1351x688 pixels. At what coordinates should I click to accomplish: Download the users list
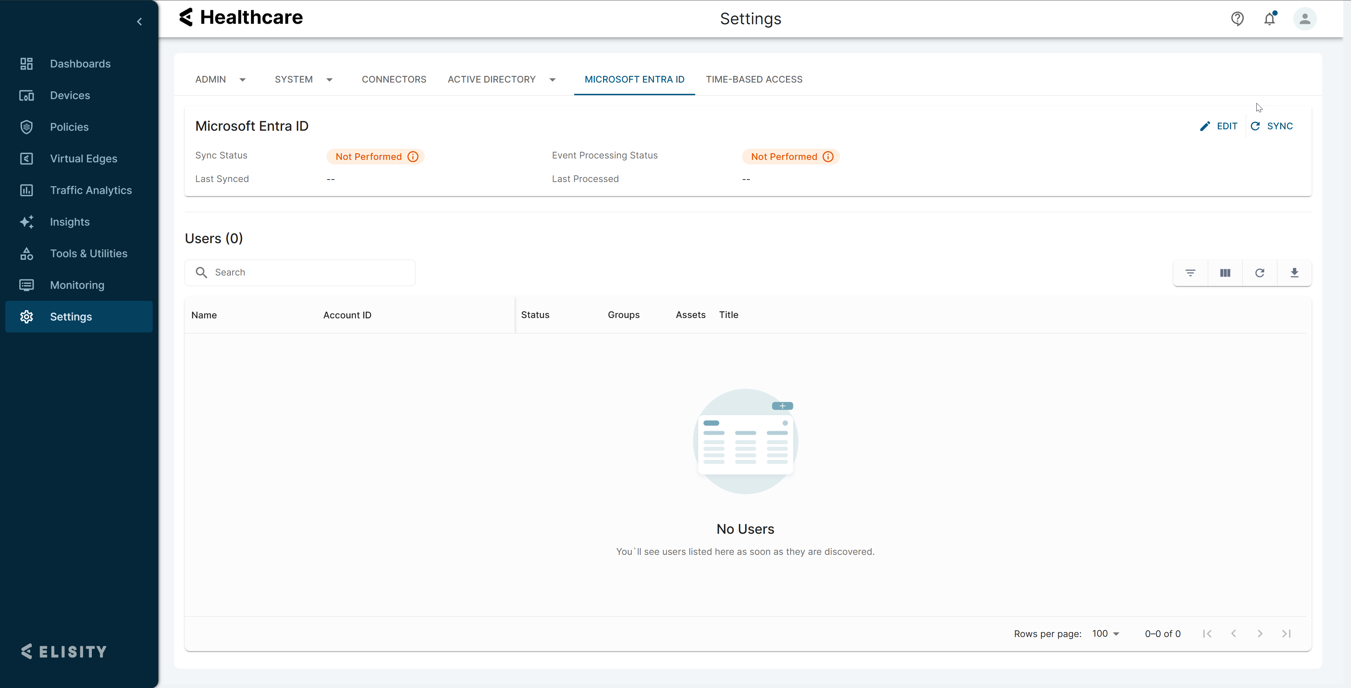click(x=1294, y=272)
